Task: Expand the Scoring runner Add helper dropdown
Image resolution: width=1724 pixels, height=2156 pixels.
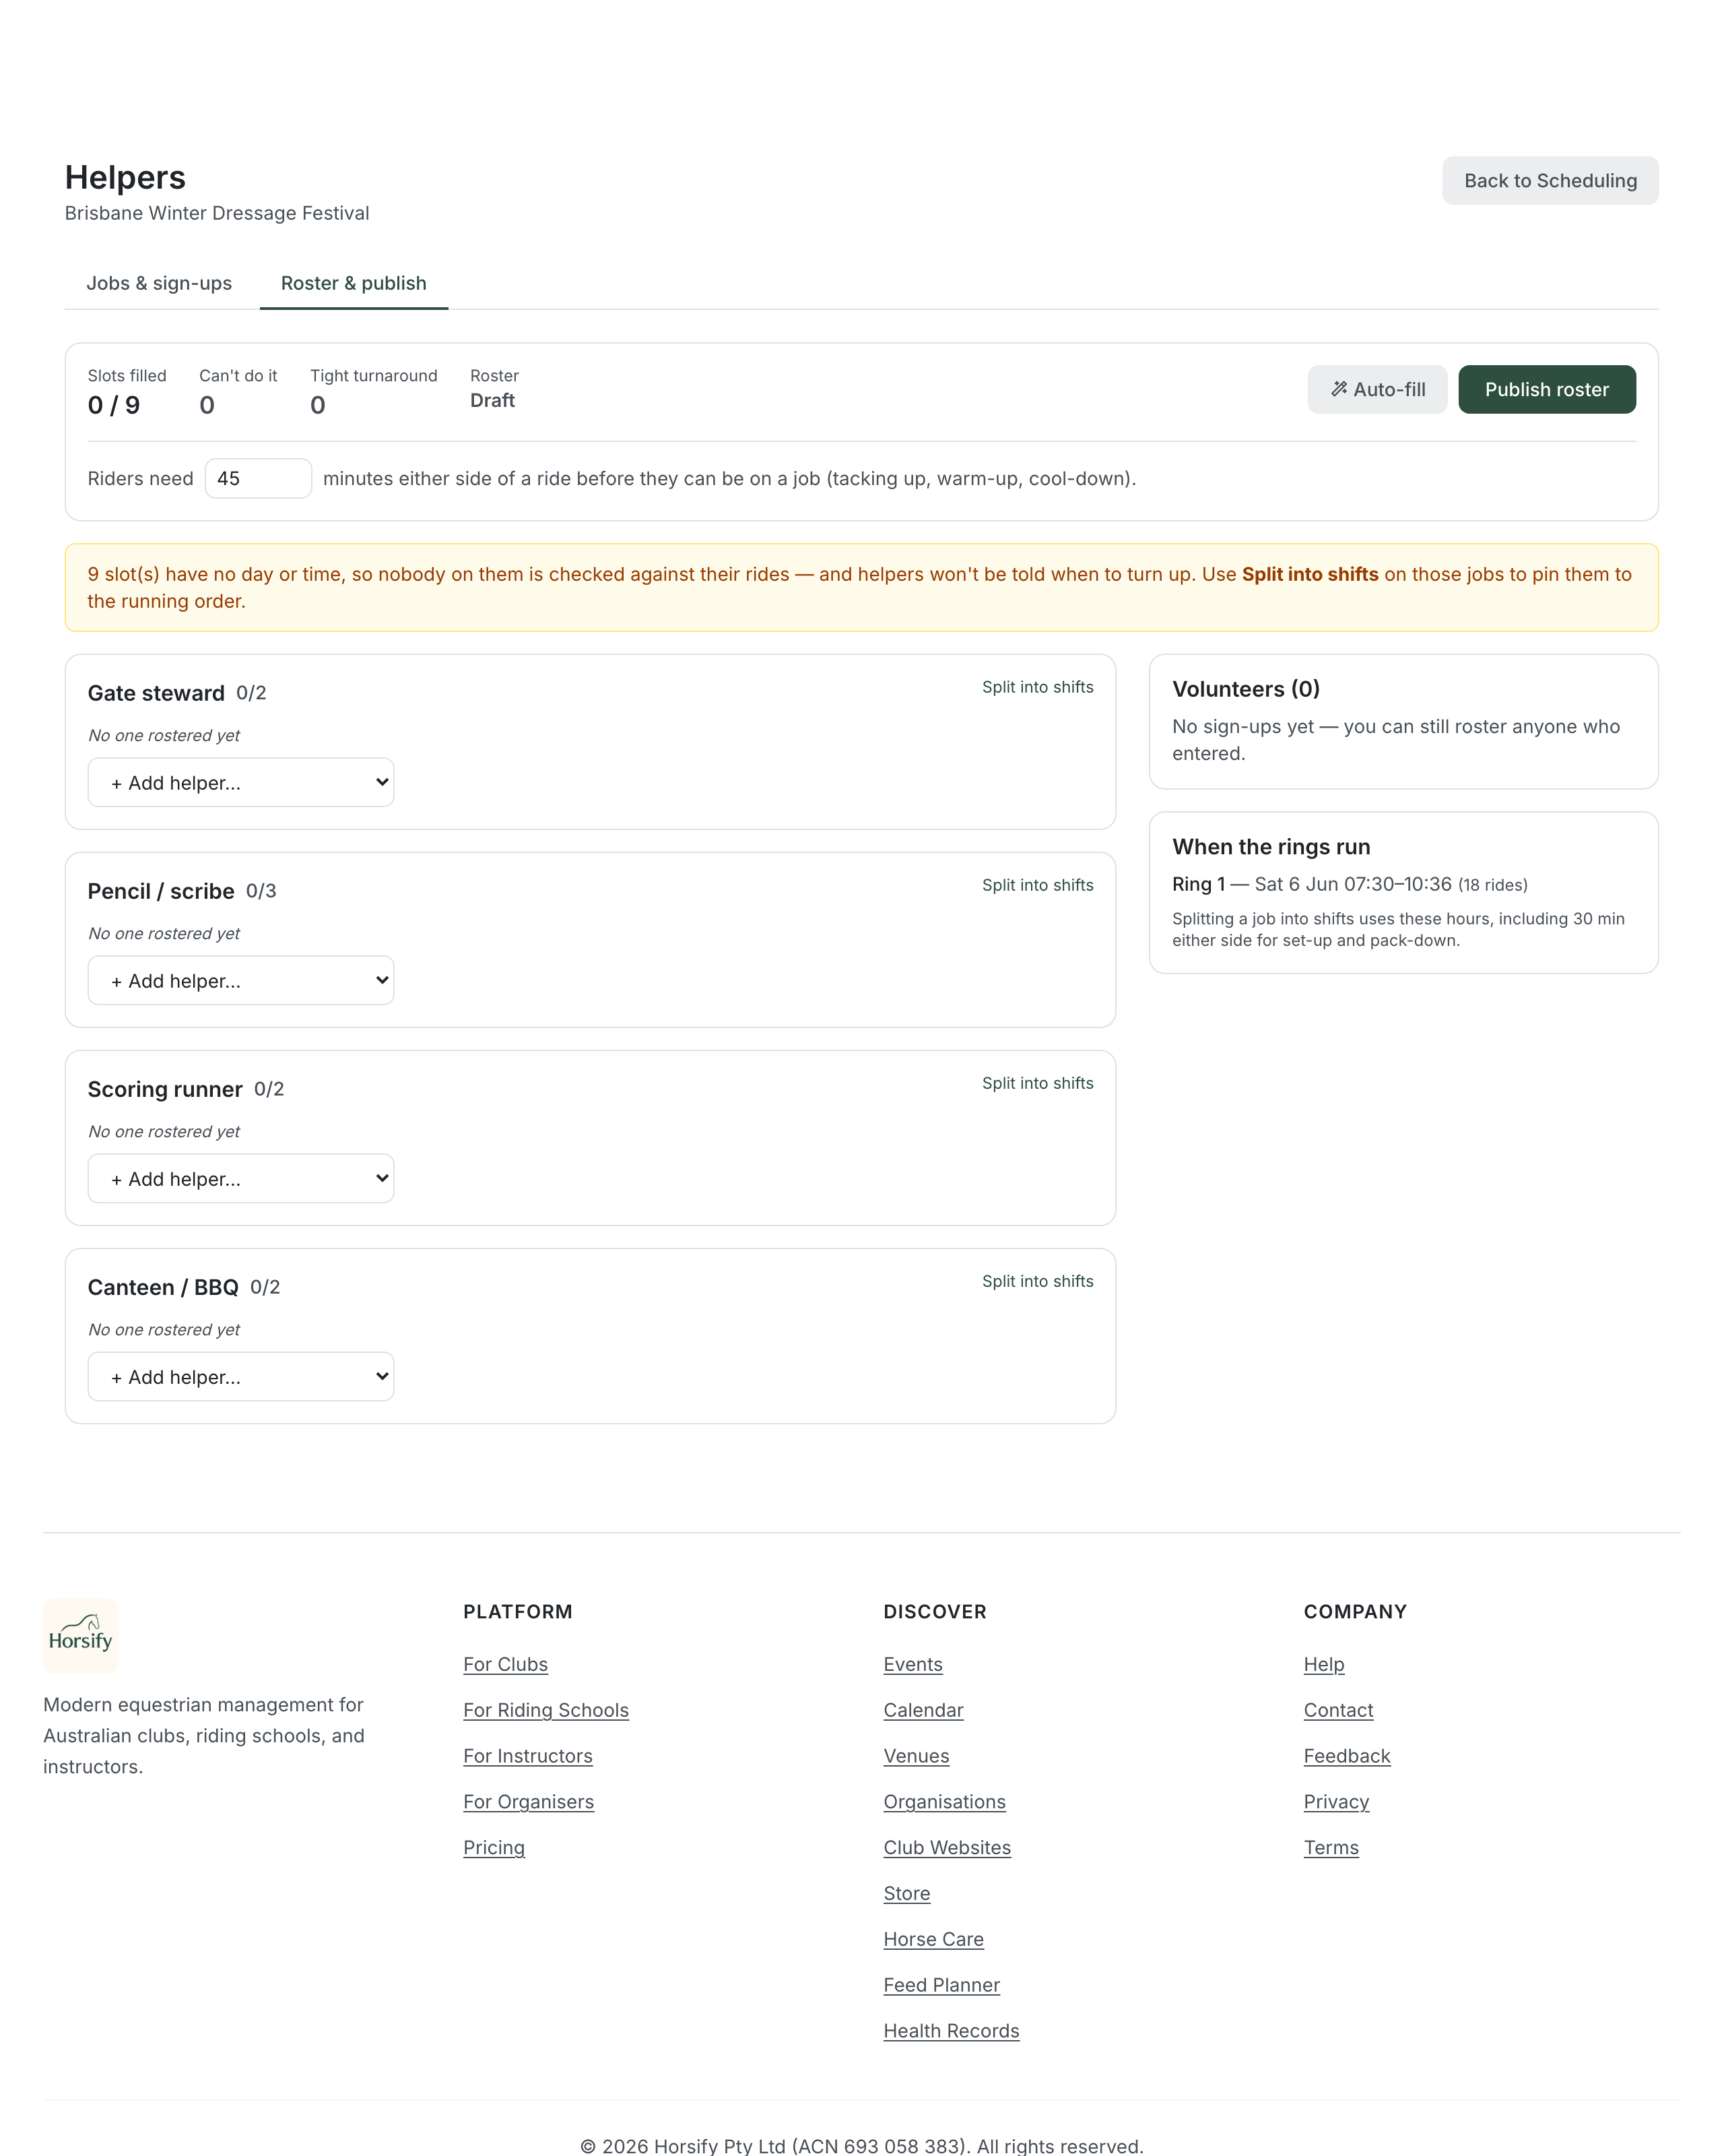Action: coord(241,1178)
